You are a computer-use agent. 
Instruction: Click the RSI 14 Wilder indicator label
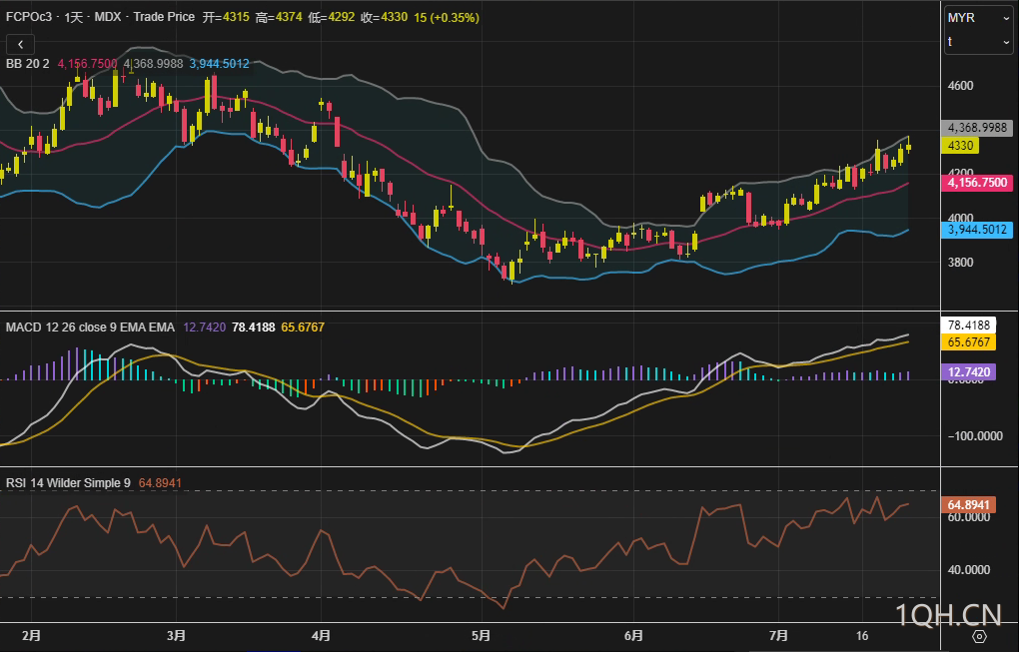click(68, 483)
